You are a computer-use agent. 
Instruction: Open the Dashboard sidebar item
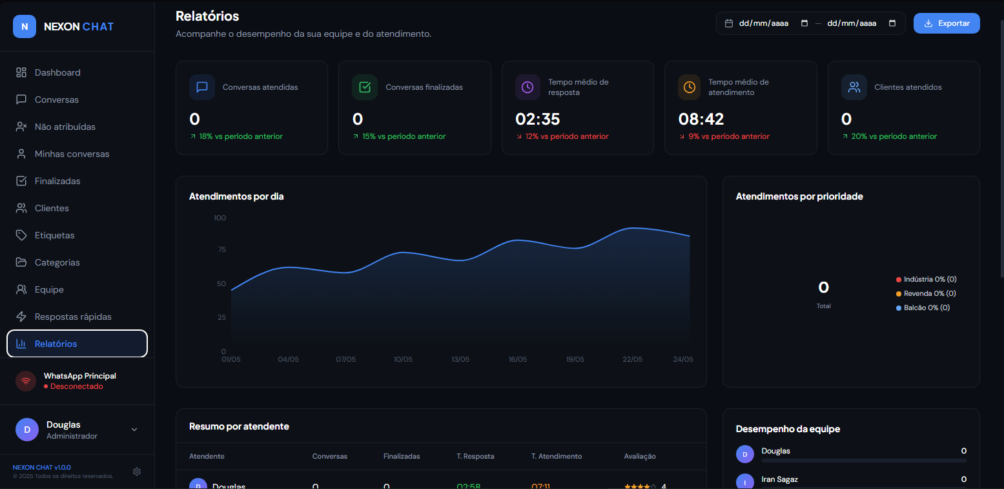click(x=77, y=72)
